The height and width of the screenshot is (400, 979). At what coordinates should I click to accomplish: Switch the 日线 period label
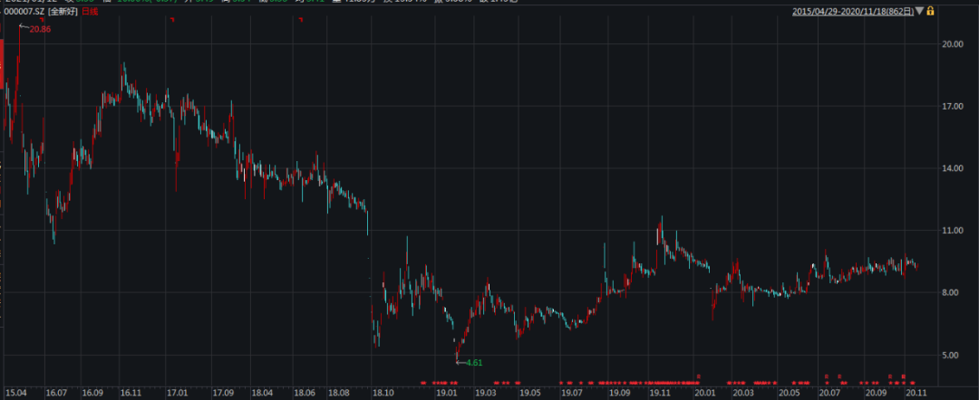click(91, 10)
